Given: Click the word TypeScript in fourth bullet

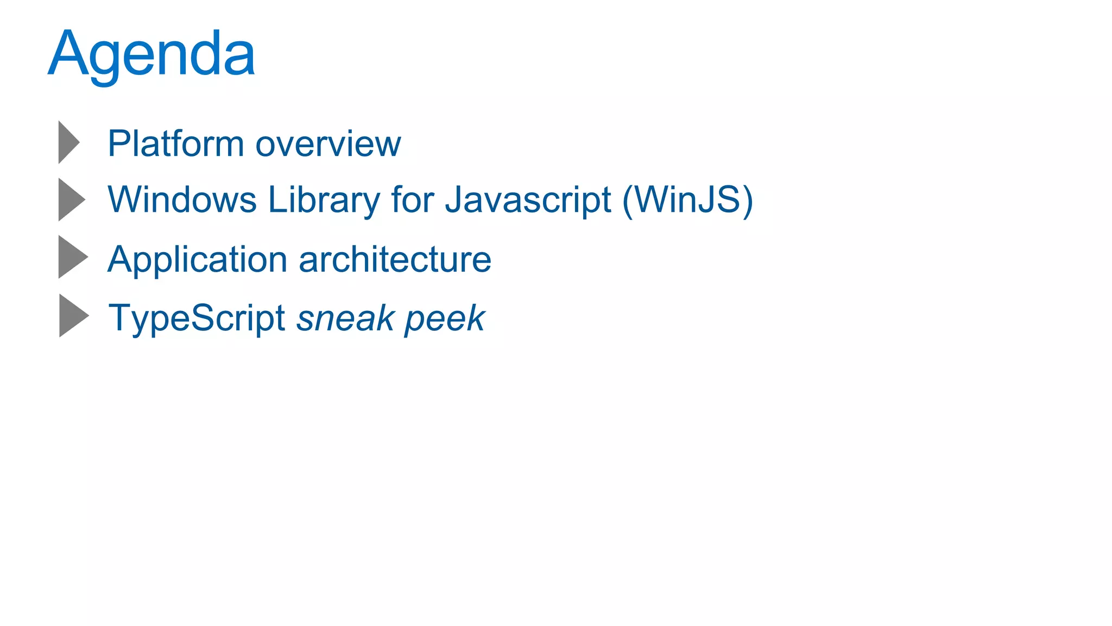Looking at the screenshot, I should (197, 318).
